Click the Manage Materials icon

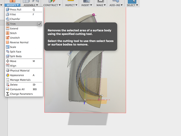pos(8,80)
